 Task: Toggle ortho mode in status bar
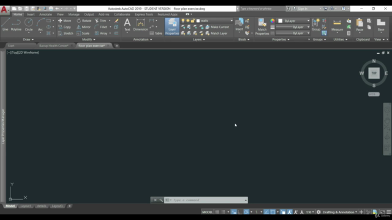coord(240,212)
